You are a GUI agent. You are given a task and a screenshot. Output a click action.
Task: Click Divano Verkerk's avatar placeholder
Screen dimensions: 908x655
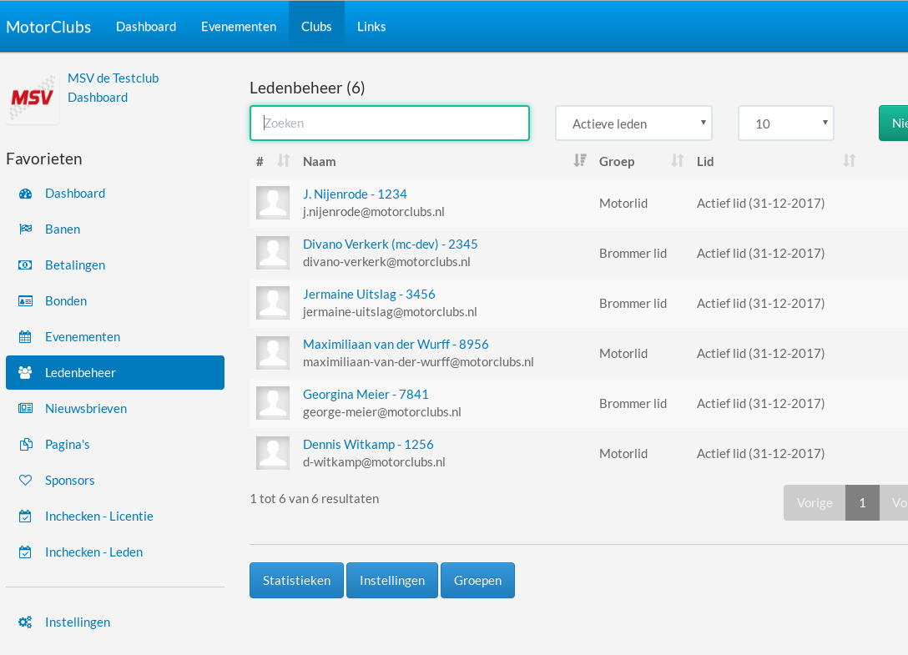tap(273, 253)
